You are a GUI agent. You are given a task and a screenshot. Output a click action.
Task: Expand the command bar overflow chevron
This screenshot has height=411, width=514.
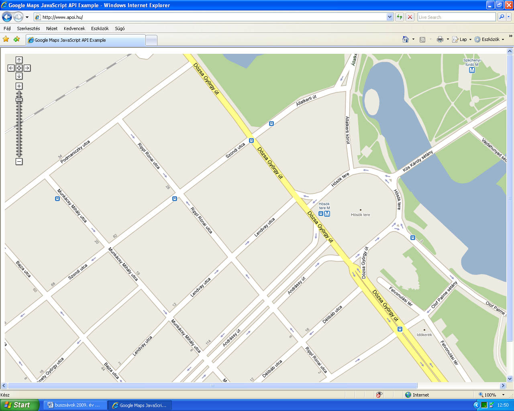(x=510, y=36)
